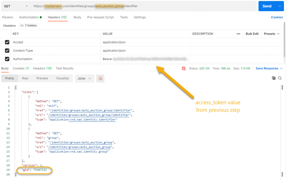Toggle the line wrap icon
Viewport: 287px width, 180px height.
[100, 78]
